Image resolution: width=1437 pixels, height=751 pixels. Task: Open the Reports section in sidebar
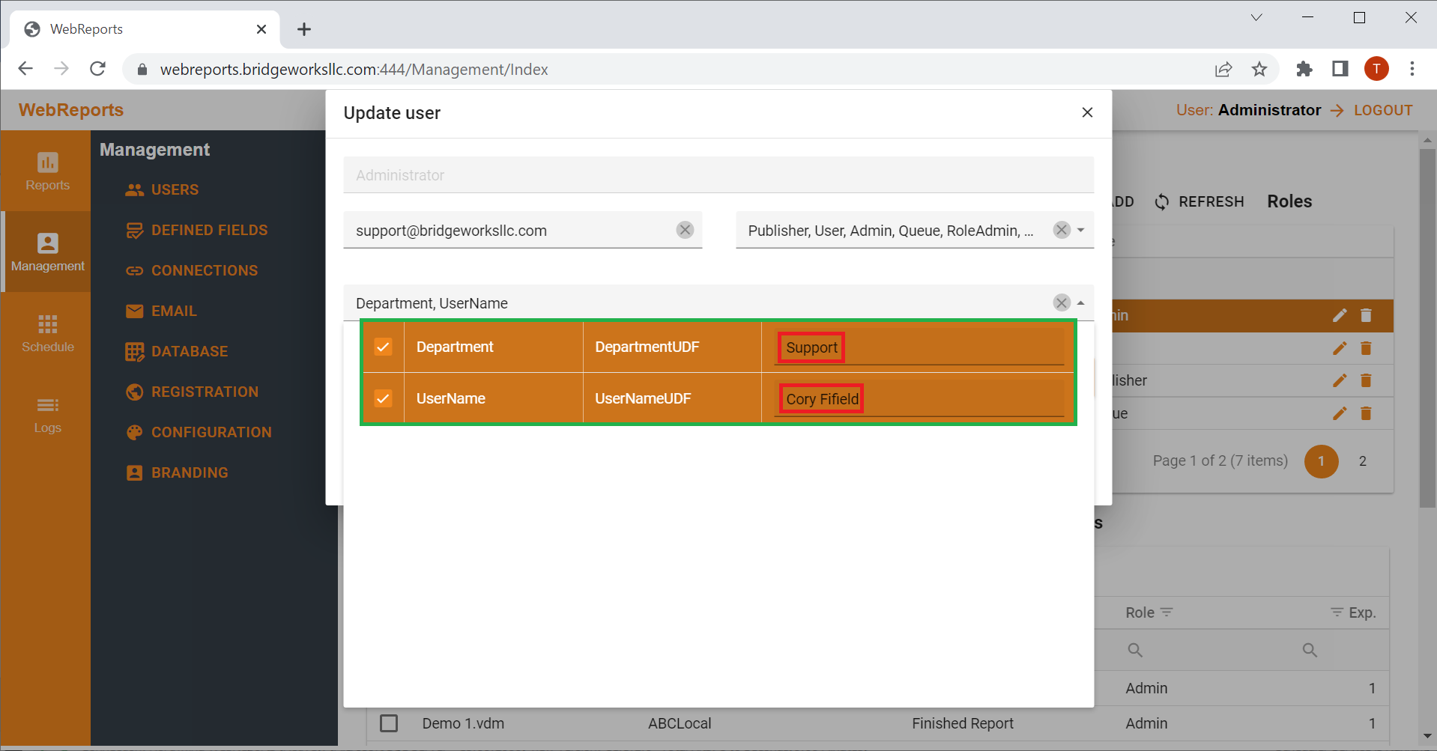coord(47,171)
